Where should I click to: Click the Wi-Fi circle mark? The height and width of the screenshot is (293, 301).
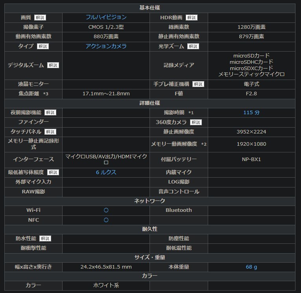point(106,210)
